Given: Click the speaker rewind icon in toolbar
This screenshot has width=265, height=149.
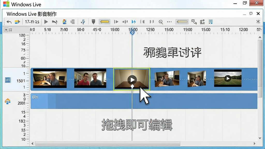Looking at the screenshot, I should click(x=125, y=22).
